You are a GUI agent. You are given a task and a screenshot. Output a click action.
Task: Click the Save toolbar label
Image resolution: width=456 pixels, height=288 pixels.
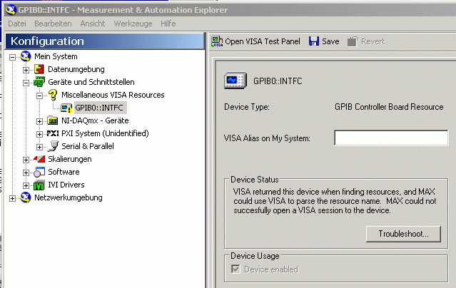point(330,41)
